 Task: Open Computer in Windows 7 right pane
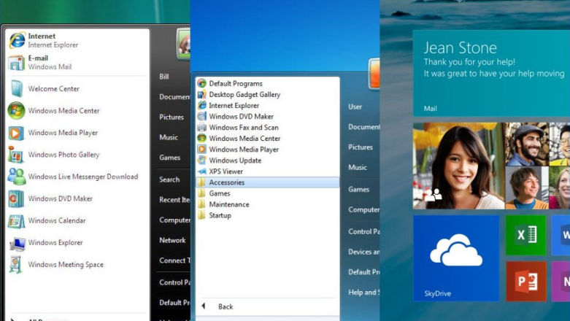pos(363,210)
